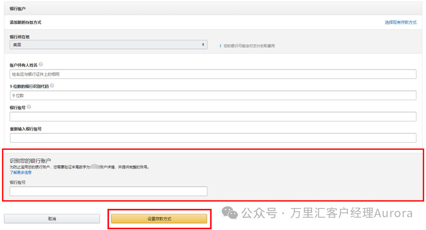This screenshot has height=230, width=426.
Task: Select the first 银行账号 input box
Action: click(x=213, y=117)
